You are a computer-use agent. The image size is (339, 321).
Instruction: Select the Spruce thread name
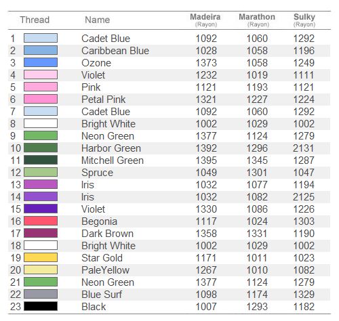coord(97,173)
